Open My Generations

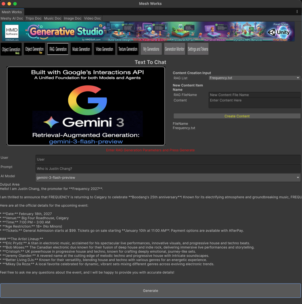[151, 49]
